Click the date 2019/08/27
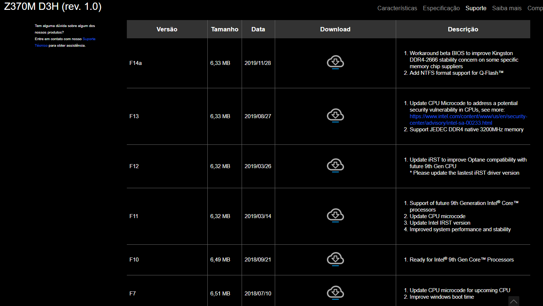Viewport: 543px width, 306px height. point(258,116)
